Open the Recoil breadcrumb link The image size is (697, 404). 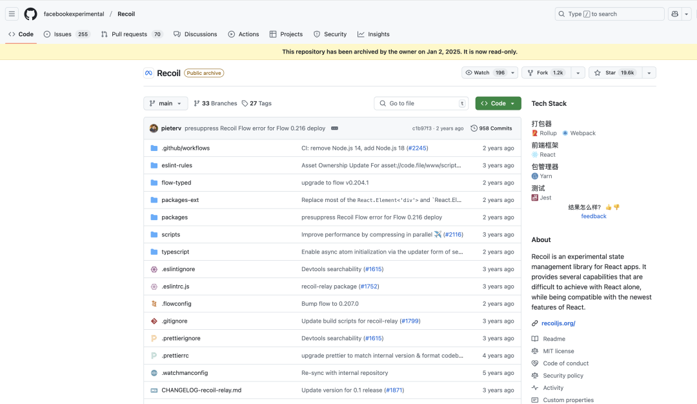tap(126, 14)
